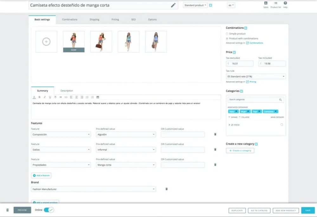Click the plus icon to add image
Viewport: 317px width, 217px height.
click(46, 41)
